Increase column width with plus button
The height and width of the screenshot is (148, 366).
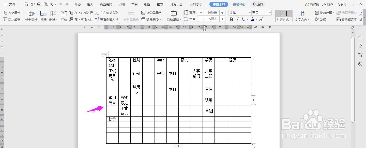coord(222,19)
